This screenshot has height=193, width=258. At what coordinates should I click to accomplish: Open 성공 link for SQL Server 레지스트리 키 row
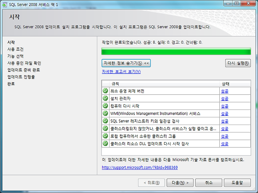(x=224, y=121)
